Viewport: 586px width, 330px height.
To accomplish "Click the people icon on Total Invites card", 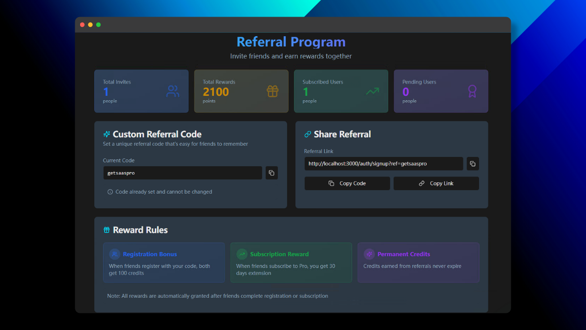I will pyautogui.click(x=172, y=91).
